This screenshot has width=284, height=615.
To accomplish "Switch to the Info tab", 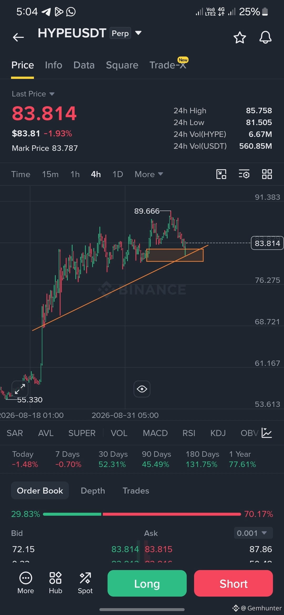I will click(x=53, y=65).
